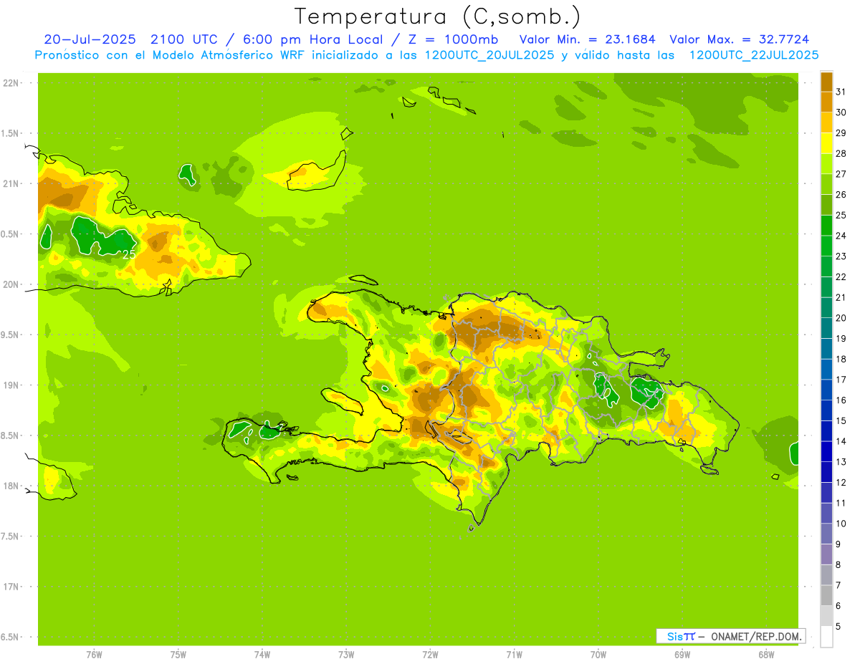Click the legend value "18"

pos(841,359)
